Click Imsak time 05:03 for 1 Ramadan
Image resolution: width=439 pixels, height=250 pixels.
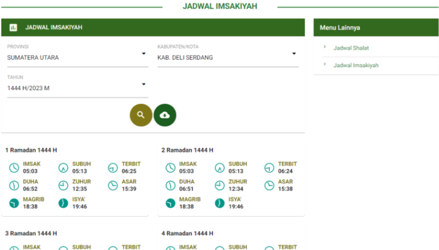[30, 171]
